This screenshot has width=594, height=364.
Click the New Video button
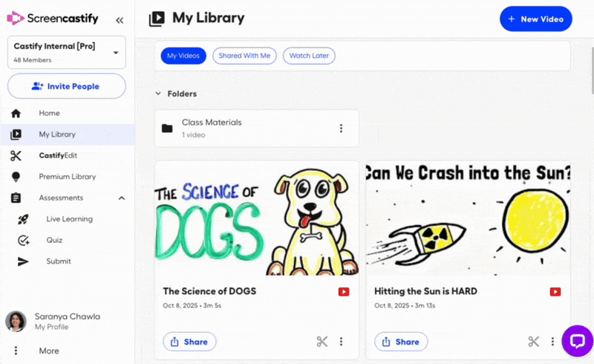tap(535, 19)
